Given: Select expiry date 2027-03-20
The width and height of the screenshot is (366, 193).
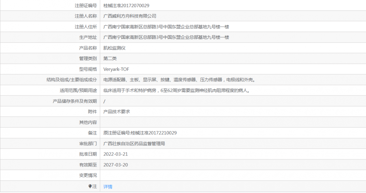Looking at the screenshot, I should tap(116, 165).
